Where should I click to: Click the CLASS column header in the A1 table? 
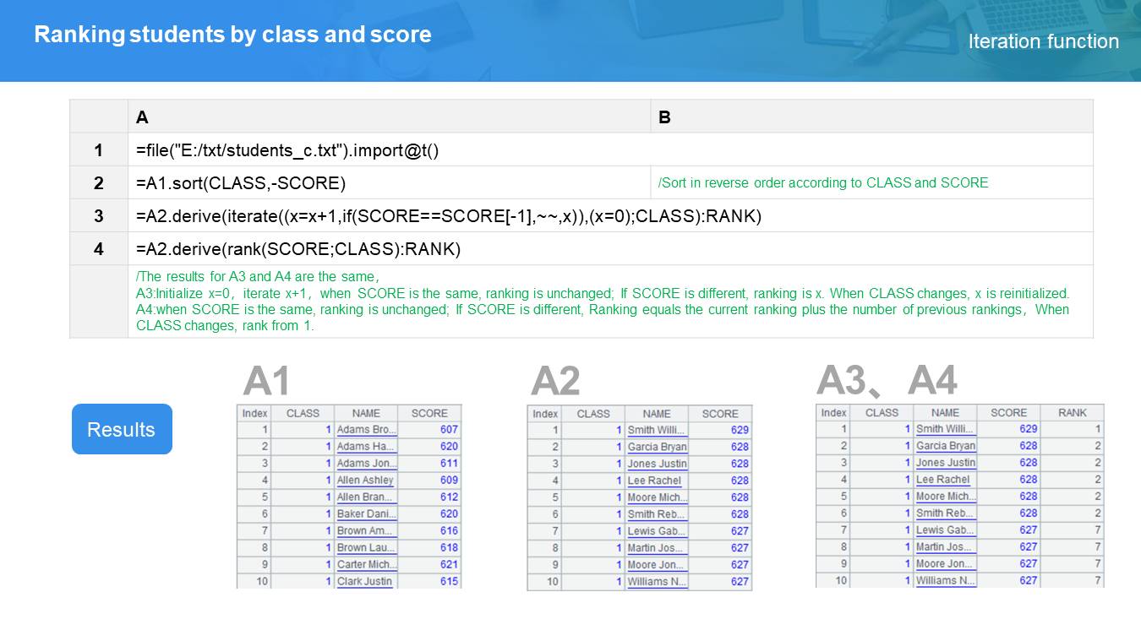pos(303,413)
